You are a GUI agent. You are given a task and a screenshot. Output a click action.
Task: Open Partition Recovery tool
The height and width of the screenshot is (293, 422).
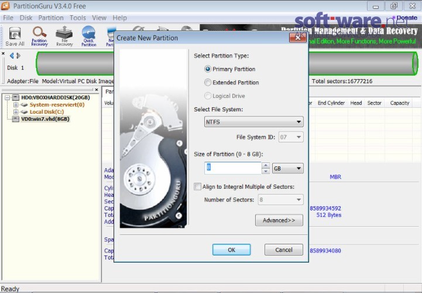tap(39, 37)
